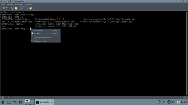The image size is (188, 105).
Task: Click the green checkmark run button
Action: click(31, 8)
